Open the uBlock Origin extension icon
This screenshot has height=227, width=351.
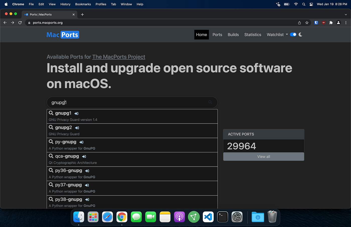[x=324, y=22]
